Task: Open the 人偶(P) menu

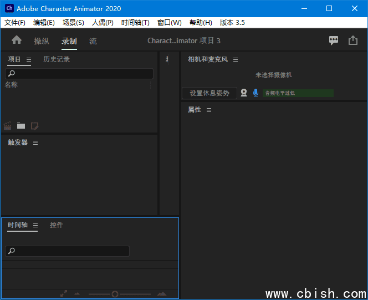Action: click(x=103, y=23)
